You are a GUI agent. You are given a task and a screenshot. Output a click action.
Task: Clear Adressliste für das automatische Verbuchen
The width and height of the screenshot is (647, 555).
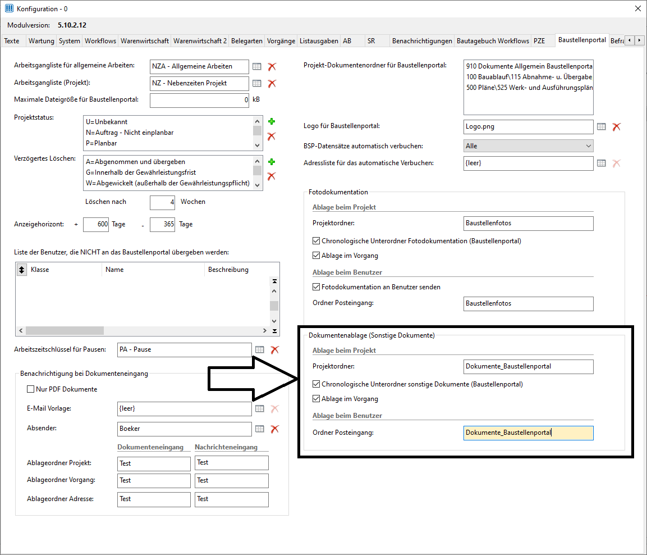[x=617, y=163]
